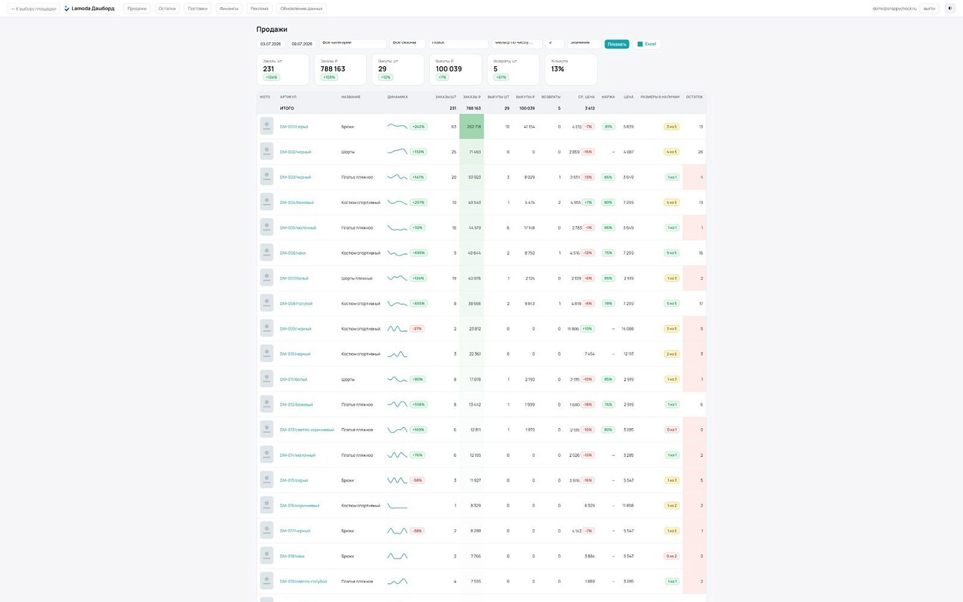Click the Значение input field
The image size is (963, 602).
coord(584,43)
